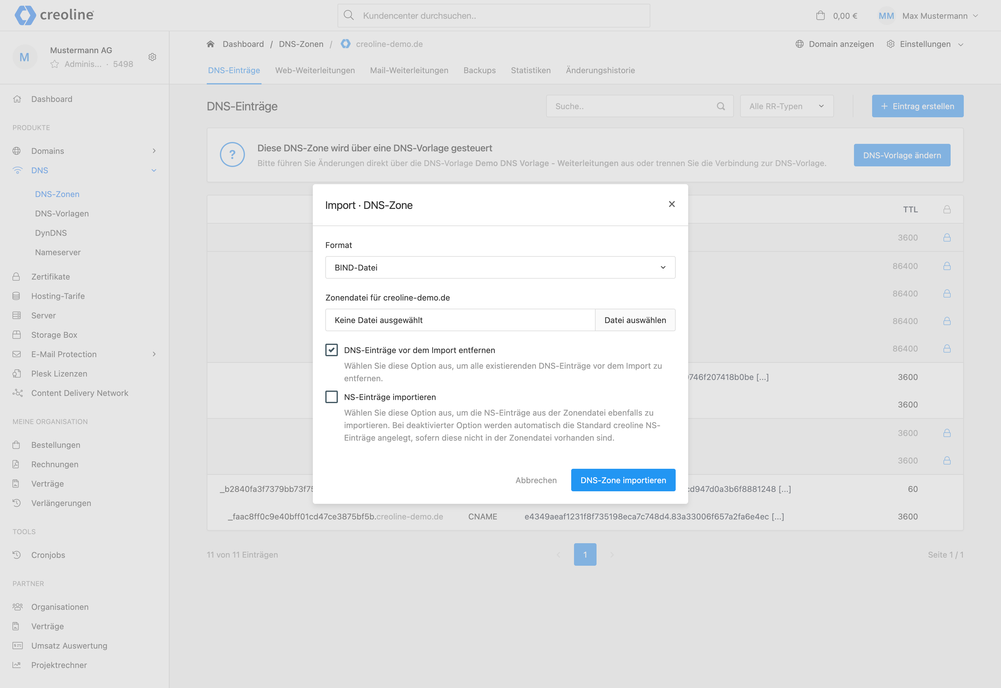Click the Hosting-Tarife database icon
The height and width of the screenshot is (688, 1001).
point(16,296)
